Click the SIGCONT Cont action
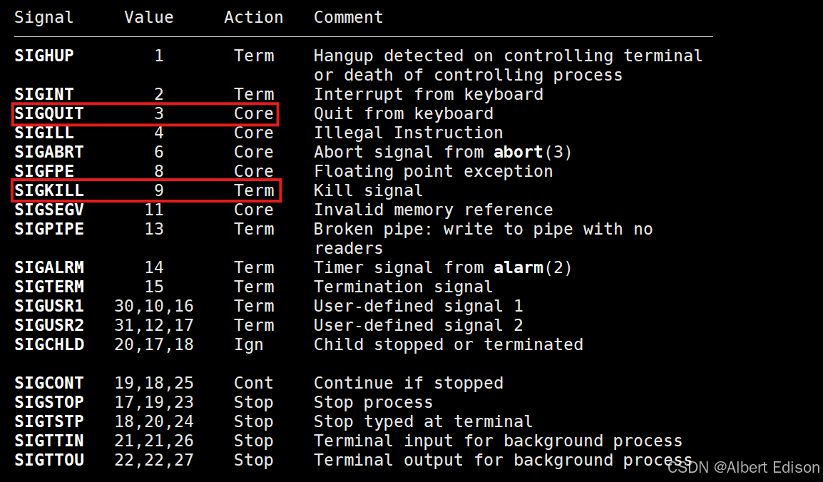Image resolution: width=823 pixels, height=482 pixels. point(254,383)
